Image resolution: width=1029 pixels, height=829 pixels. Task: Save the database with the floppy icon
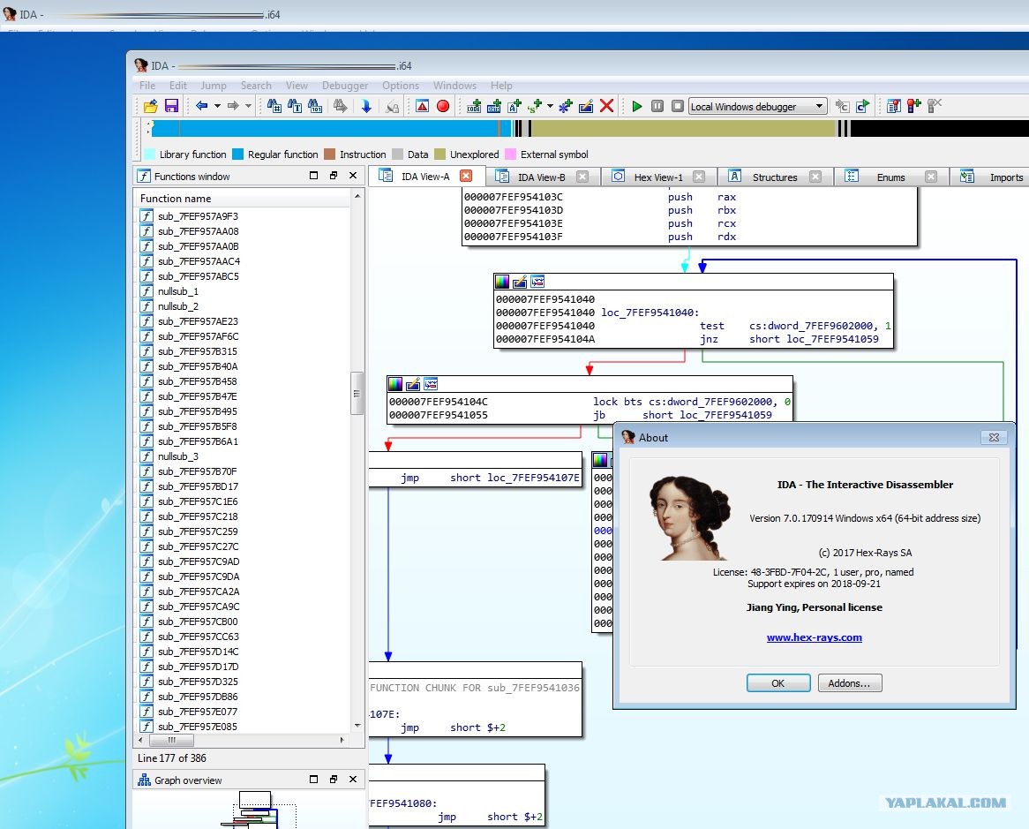171,106
